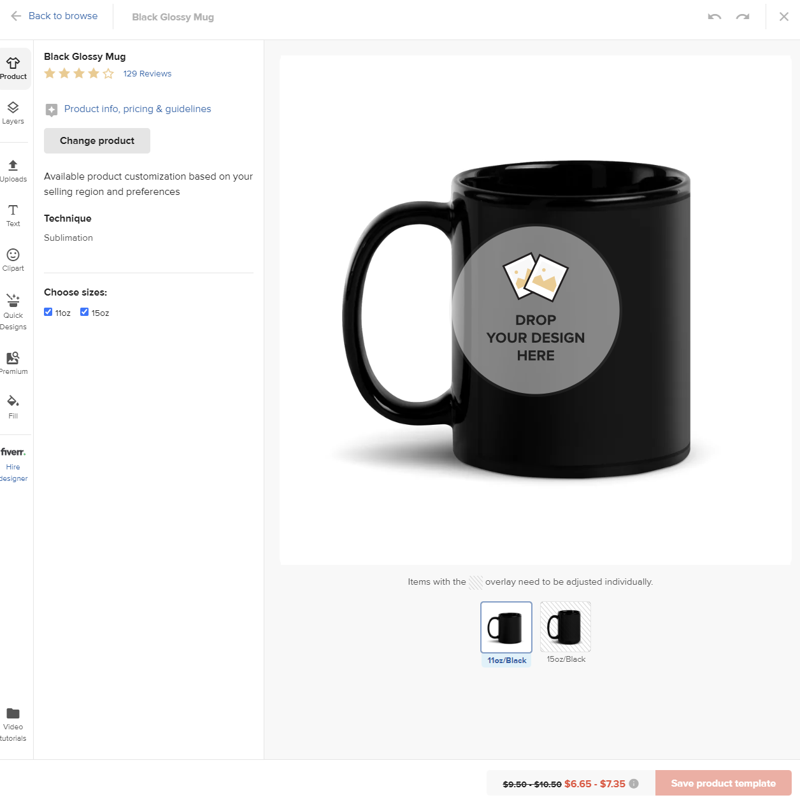The width and height of the screenshot is (800, 800).
Task: Click Back to browse link
Action: coord(63,16)
